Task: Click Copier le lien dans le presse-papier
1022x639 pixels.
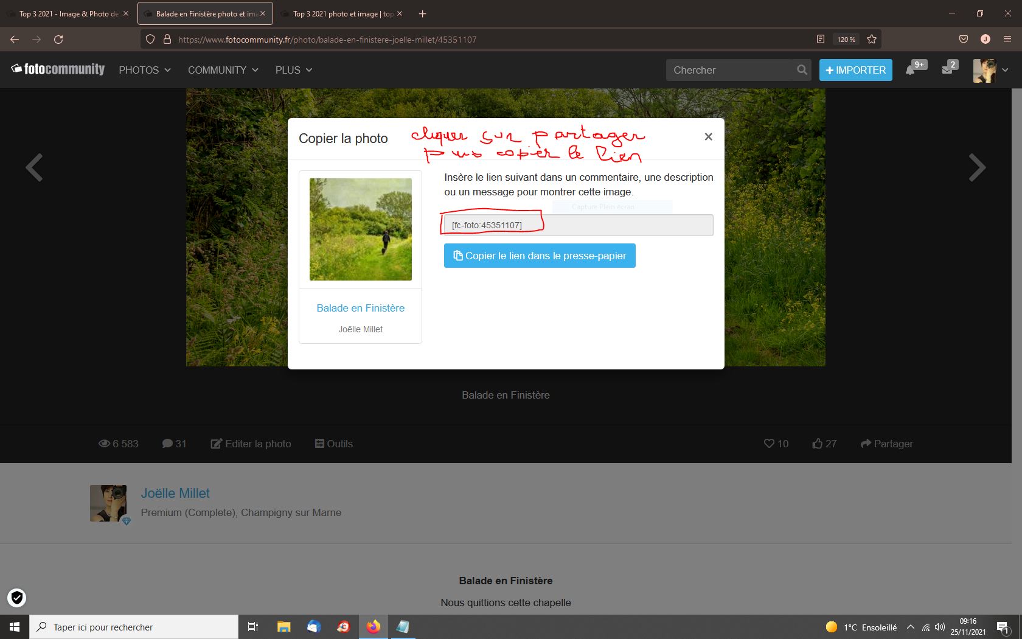Action: click(540, 256)
